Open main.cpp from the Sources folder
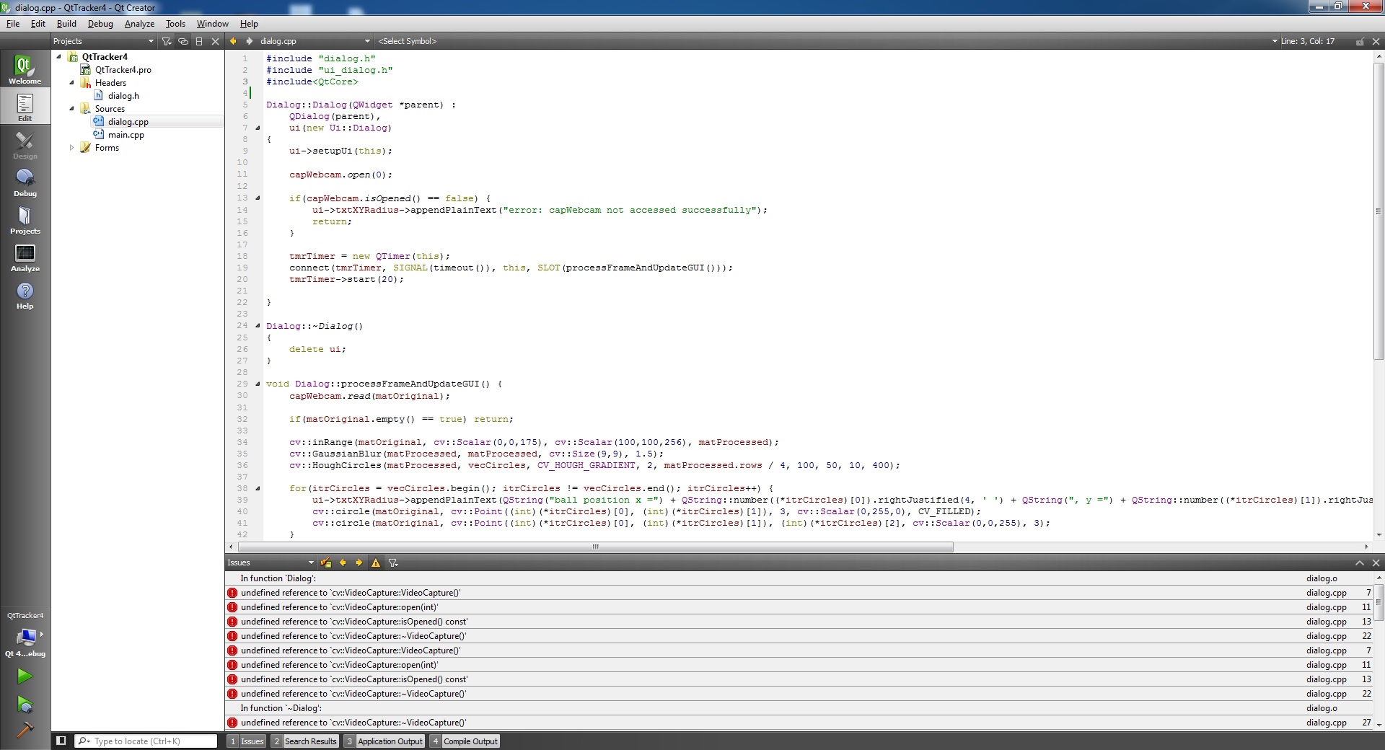Screen dimensions: 1385x750 tap(126, 135)
